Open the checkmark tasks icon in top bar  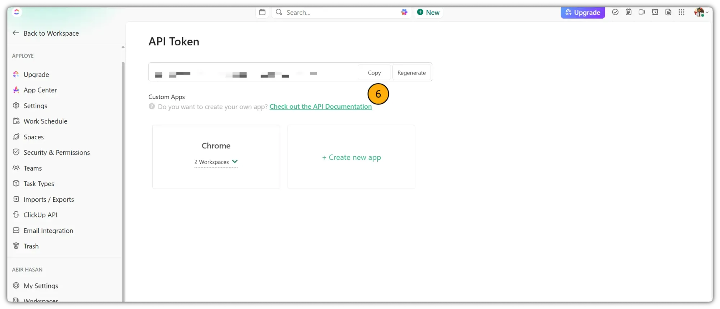click(x=615, y=12)
